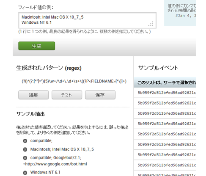Click the 編集 button
The image size is (206, 176).
(x=33, y=95)
